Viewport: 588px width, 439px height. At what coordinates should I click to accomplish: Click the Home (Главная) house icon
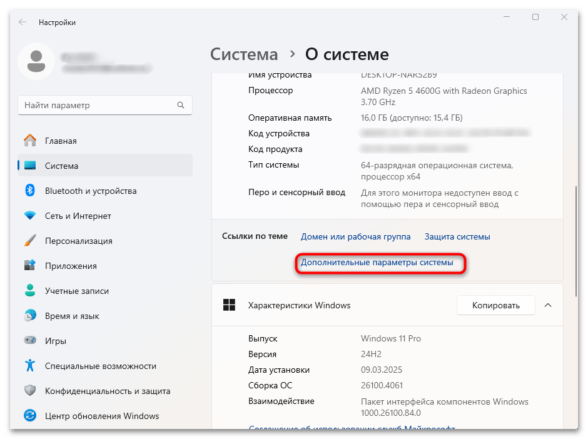click(x=29, y=141)
